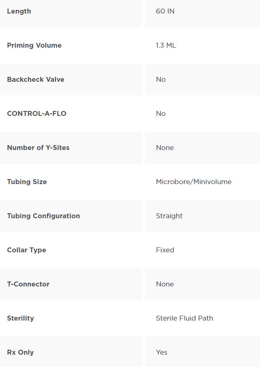
Task: Select the Straight value
Action: tap(169, 216)
